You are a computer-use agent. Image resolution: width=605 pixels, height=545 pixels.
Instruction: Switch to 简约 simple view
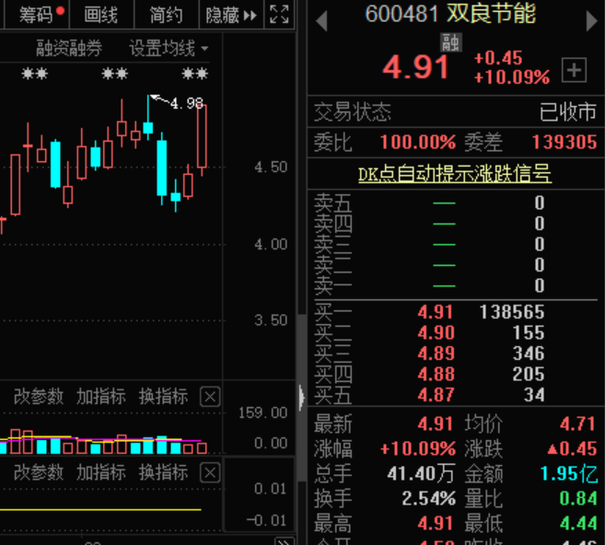pyautogui.click(x=166, y=15)
